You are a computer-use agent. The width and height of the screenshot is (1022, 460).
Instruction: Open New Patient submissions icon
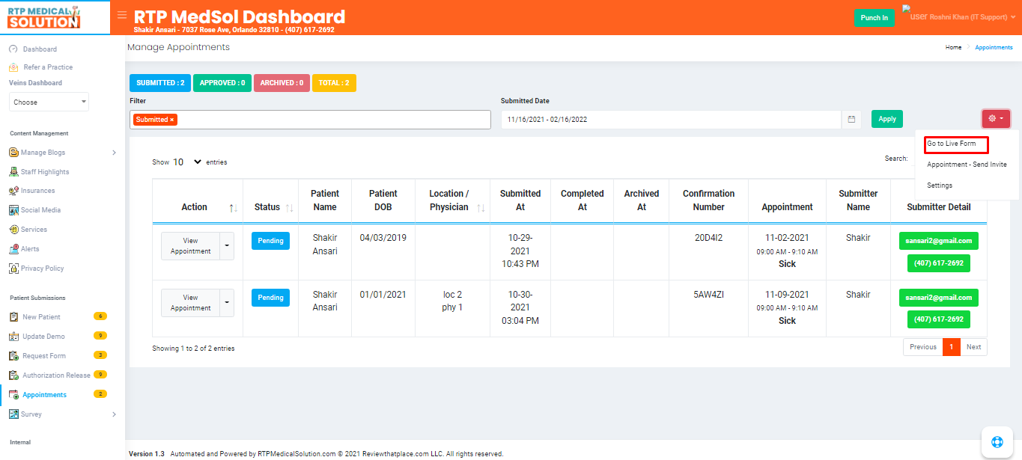pos(14,317)
